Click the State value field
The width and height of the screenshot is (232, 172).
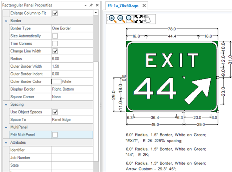point(72,165)
